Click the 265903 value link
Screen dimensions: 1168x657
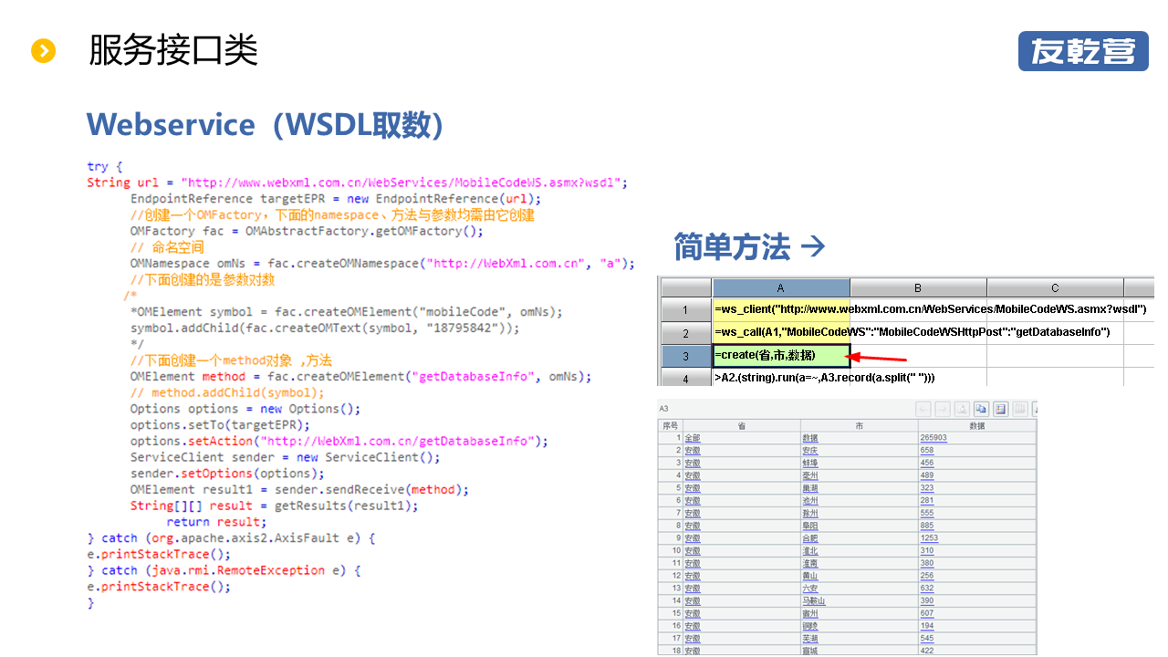pyautogui.click(x=933, y=438)
